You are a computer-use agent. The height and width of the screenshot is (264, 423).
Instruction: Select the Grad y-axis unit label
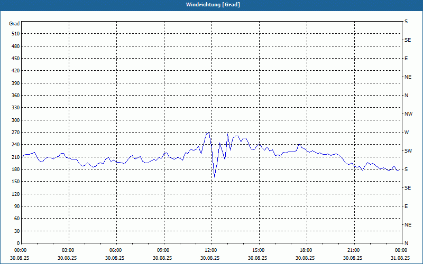[x=14, y=24]
